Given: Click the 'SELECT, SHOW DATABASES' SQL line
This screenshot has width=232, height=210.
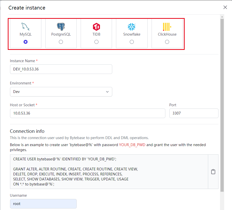Looking at the screenshot, I should [x=71, y=179].
